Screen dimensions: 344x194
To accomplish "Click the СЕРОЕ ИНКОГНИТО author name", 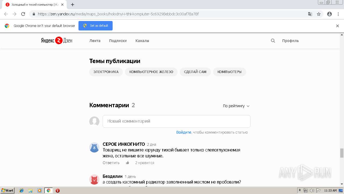I will pyautogui.click(x=124, y=144).
